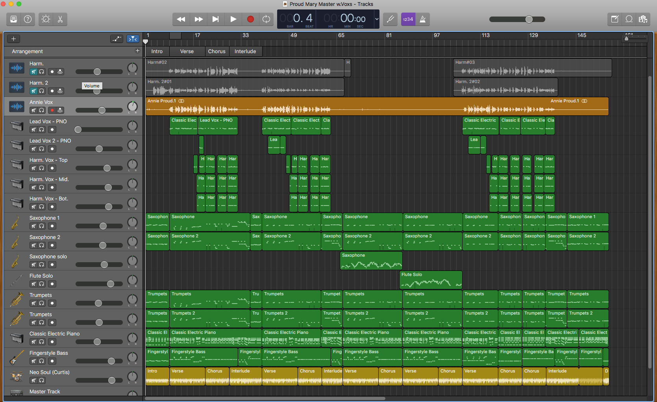Toggle the Catch Playhead button
The image size is (657, 402).
click(133, 39)
